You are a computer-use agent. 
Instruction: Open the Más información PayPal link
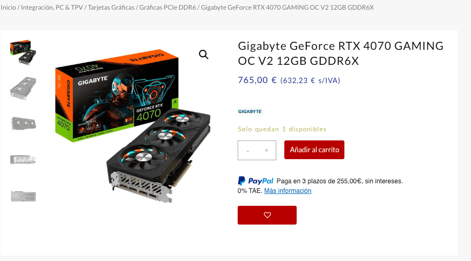pos(288,191)
